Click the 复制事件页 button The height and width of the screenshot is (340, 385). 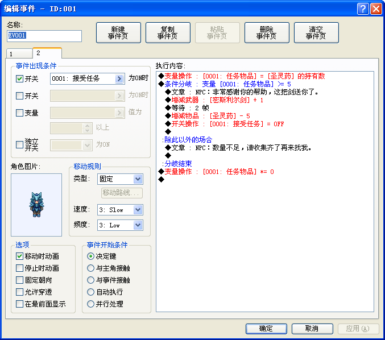coord(168,32)
